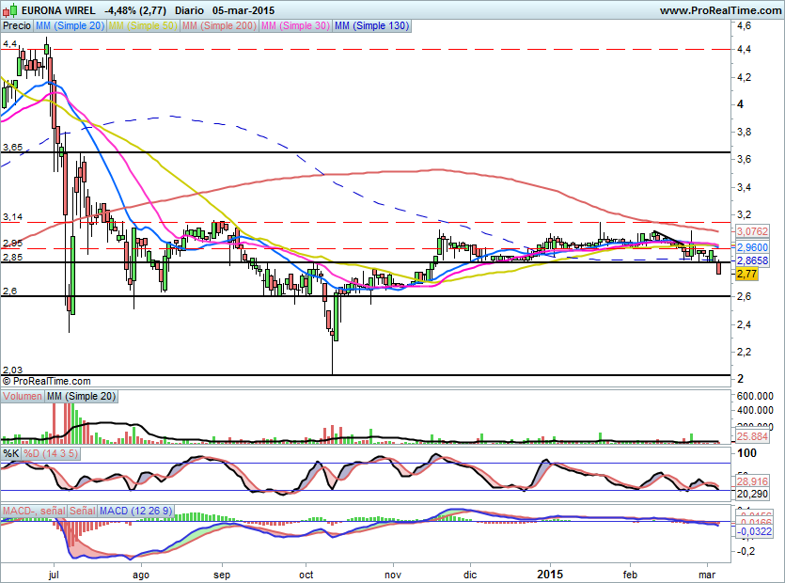Click the 3,8 price axis label

(744, 133)
